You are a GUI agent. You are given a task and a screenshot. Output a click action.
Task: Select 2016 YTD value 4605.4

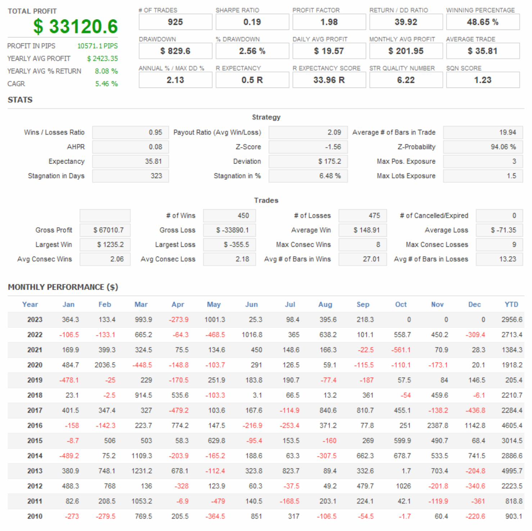coord(512,425)
